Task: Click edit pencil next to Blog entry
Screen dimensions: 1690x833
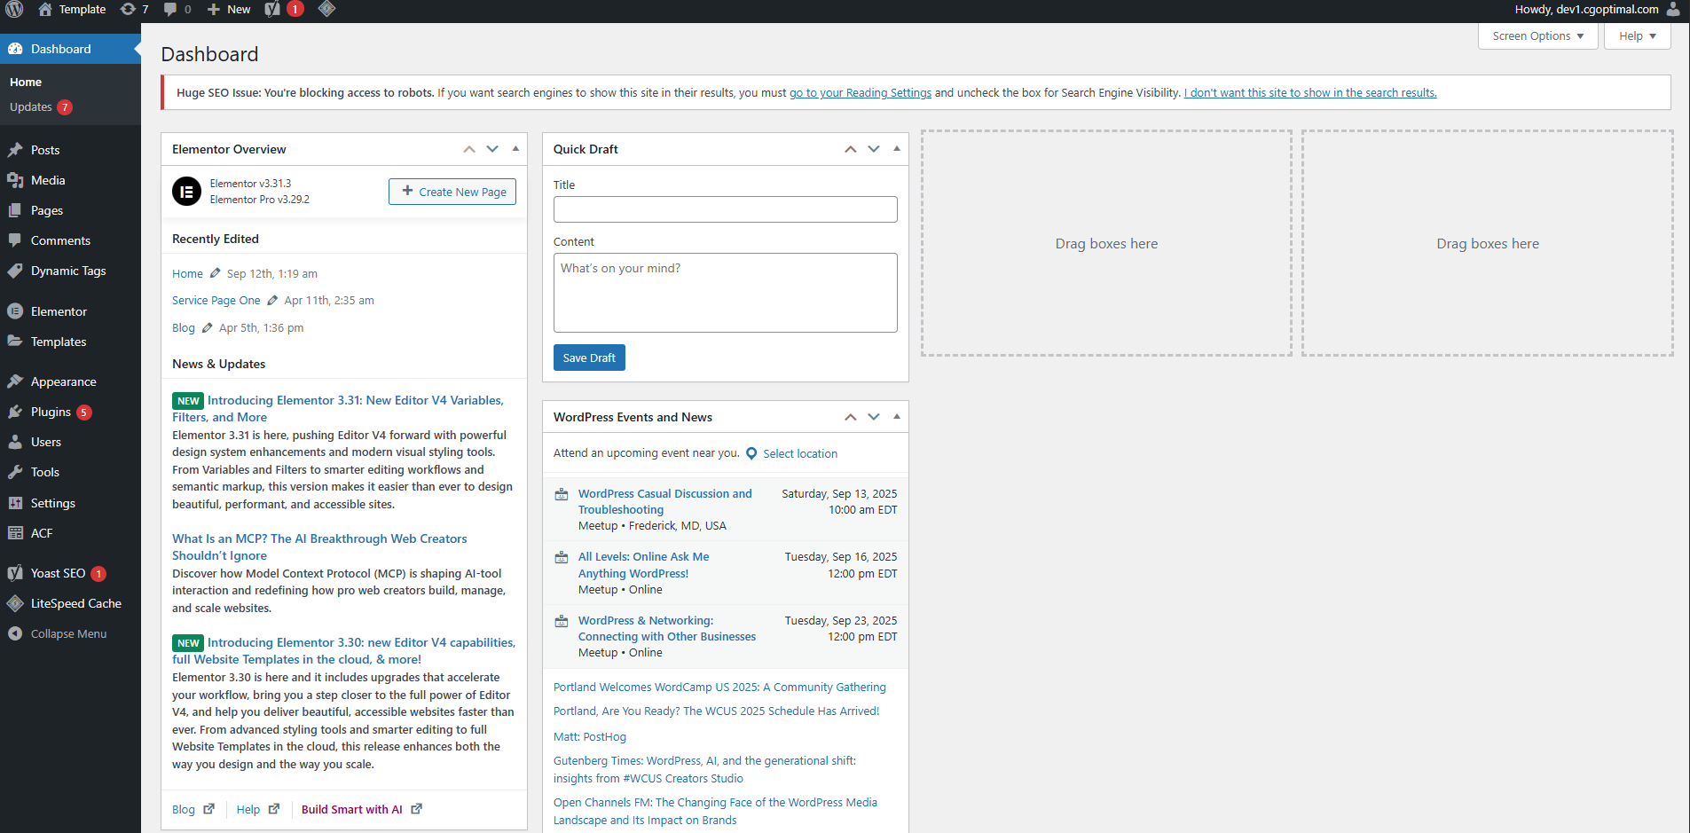Action: click(x=207, y=327)
